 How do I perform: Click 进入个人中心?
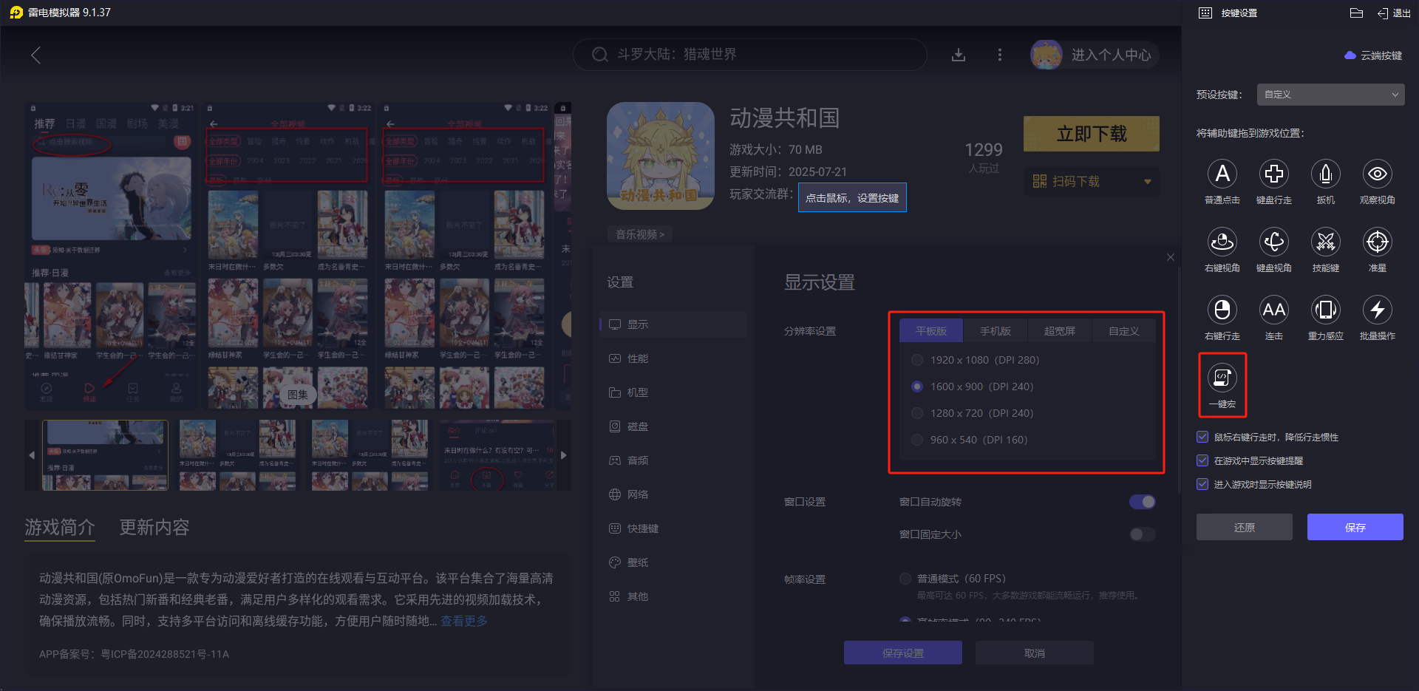click(1111, 55)
